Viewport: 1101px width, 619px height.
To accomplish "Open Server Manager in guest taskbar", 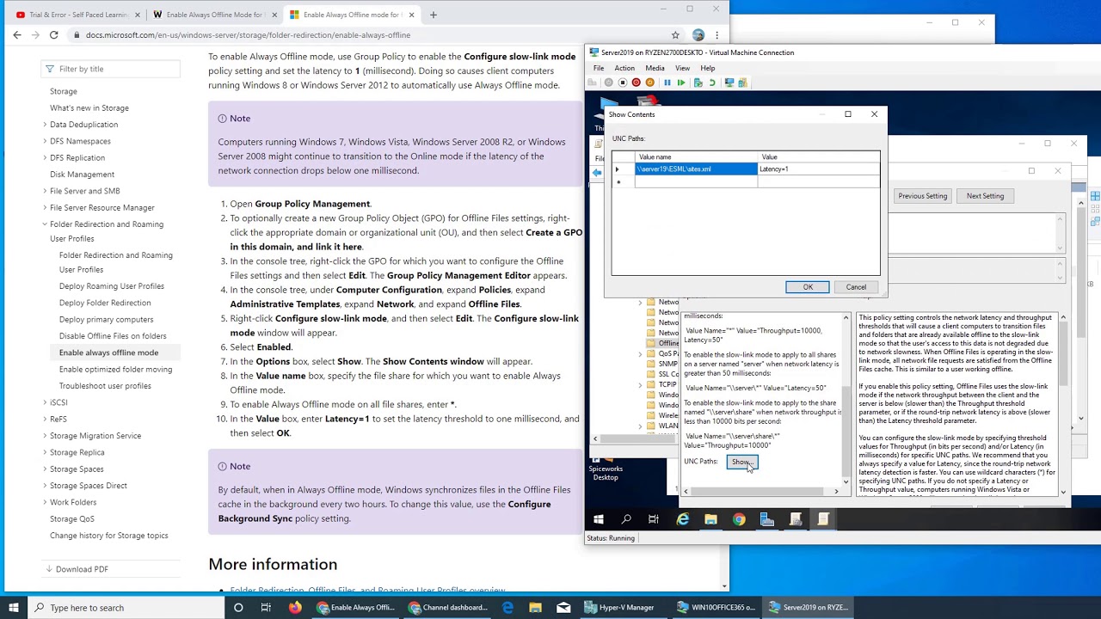I will 767,519.
